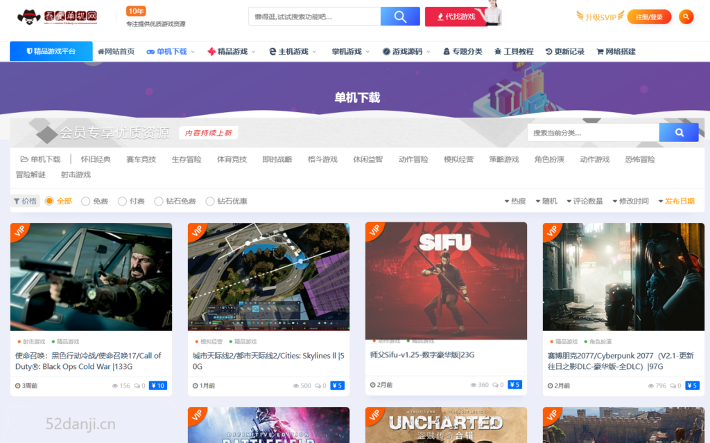Screen dimensions: 710x443
Task: Click the 注册/登录 orange button
Action: point(649,17)
